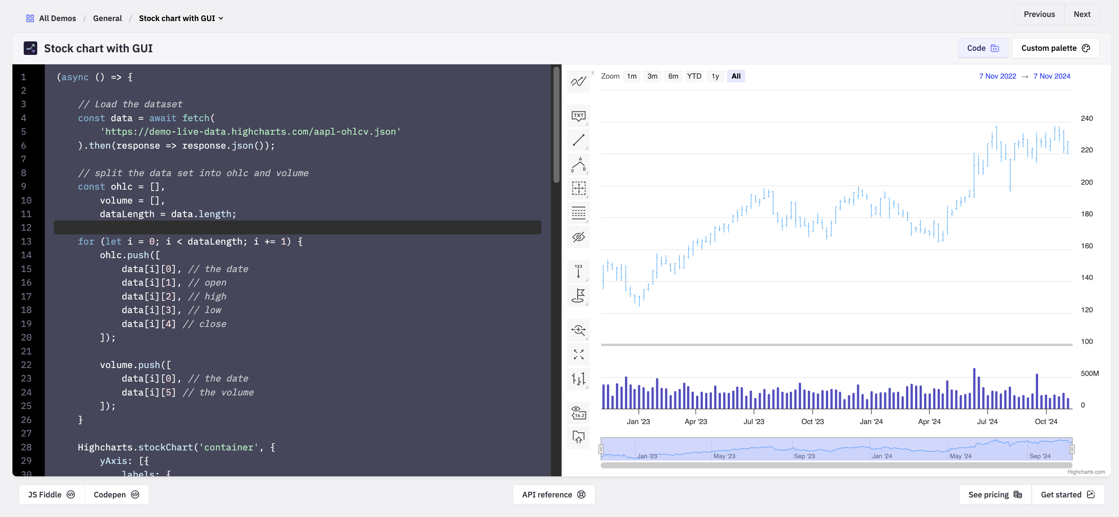This screenshot has width=1119, height=517.
Task: Toggle fullscreen chart view
Action: (x=578, y=354)
